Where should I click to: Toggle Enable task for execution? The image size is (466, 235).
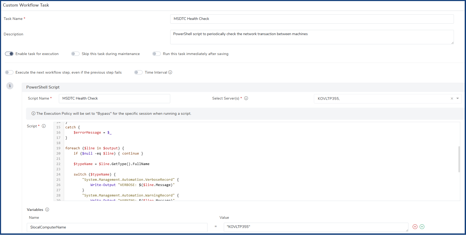coord(9,54)
